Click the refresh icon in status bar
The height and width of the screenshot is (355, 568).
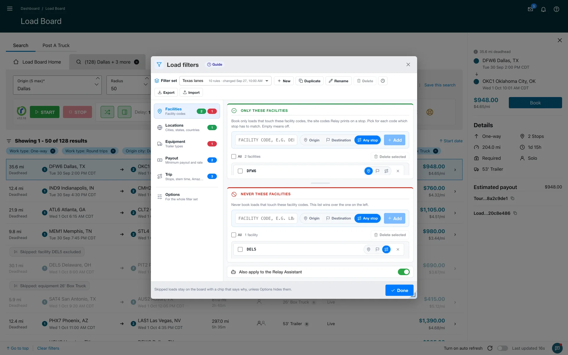pyautogui.click(x=490, y=348)
